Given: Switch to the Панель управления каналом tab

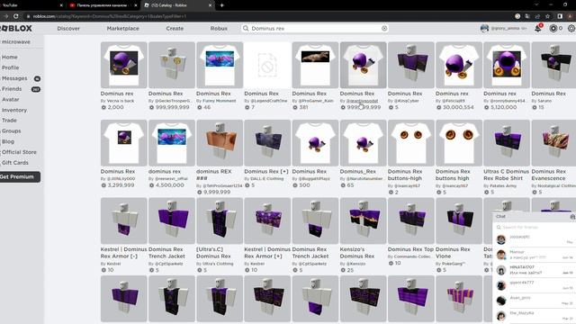Looking at the screenshot, I should point(103,5).
